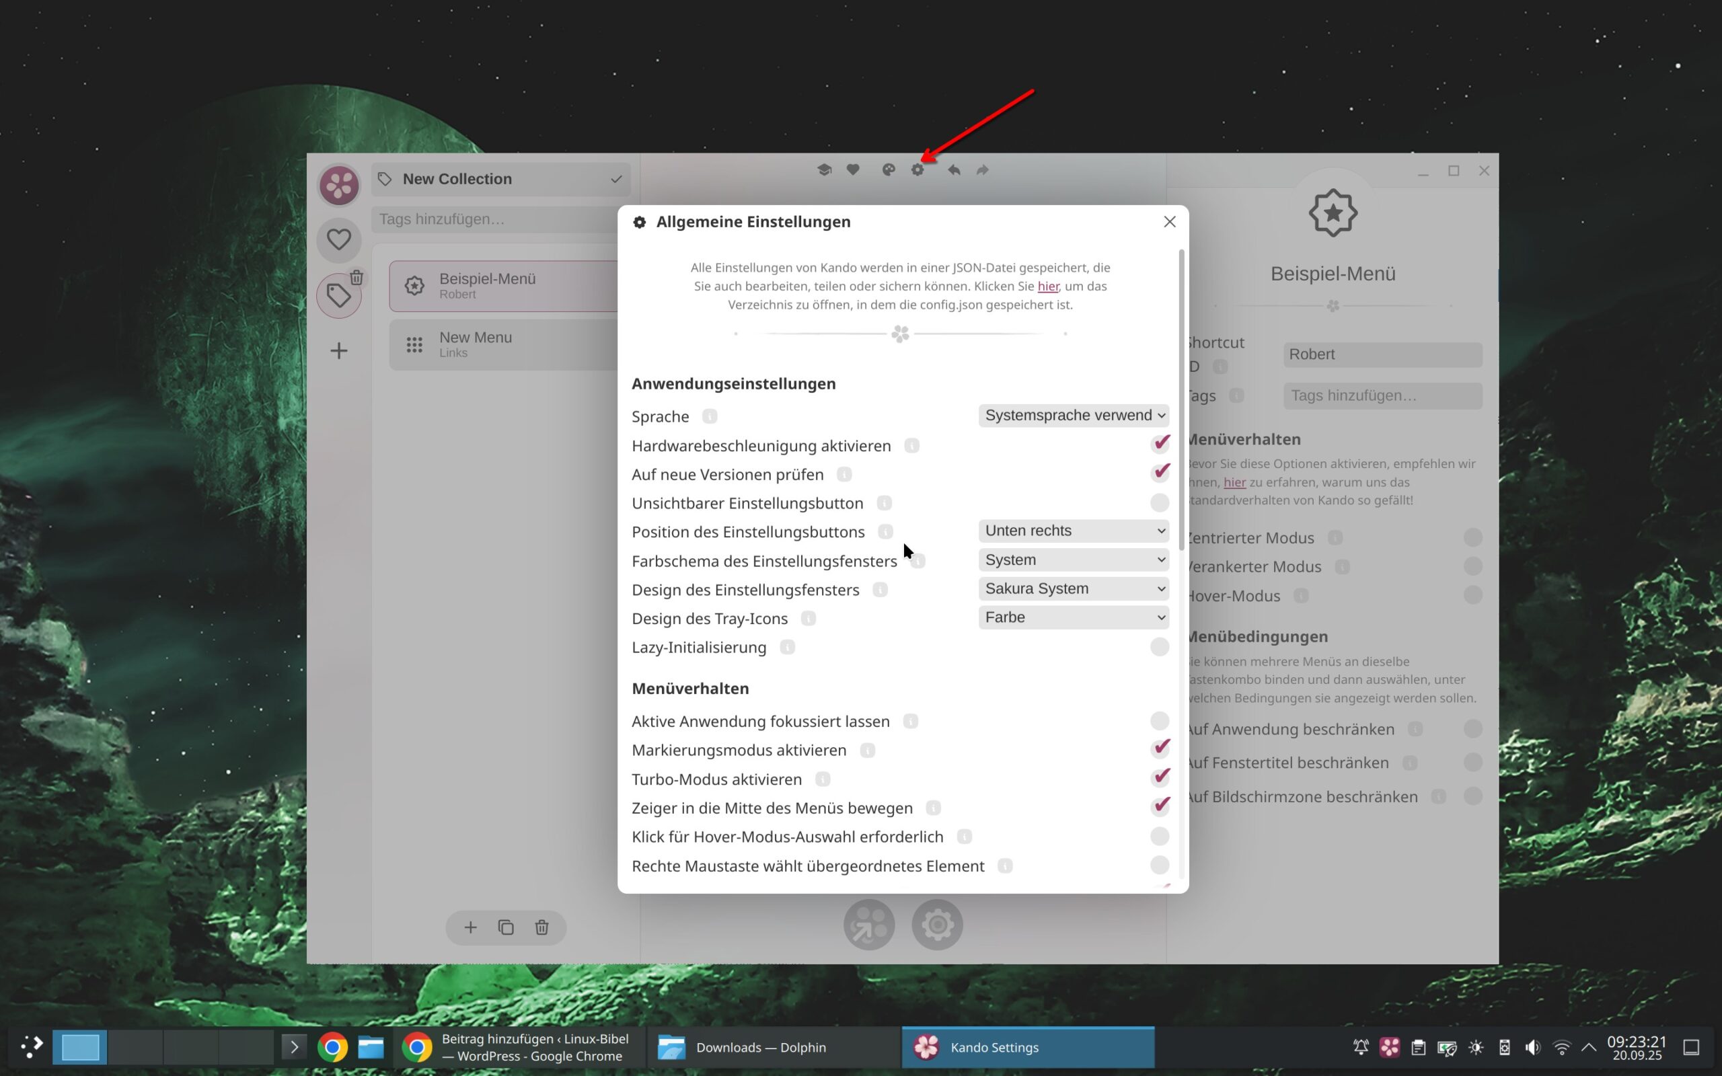The height and width of the screenshot is (1076, 1722).
Task: Click the collection Tags hinzufügen field
Action: 496,219
